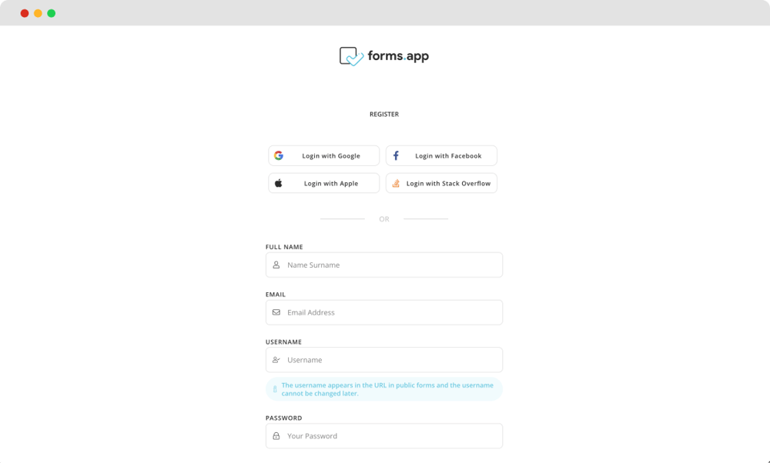Click the envelope icon in the Email field
The width and height of the screenshot is (770, 463).
[x=276, y=312]
